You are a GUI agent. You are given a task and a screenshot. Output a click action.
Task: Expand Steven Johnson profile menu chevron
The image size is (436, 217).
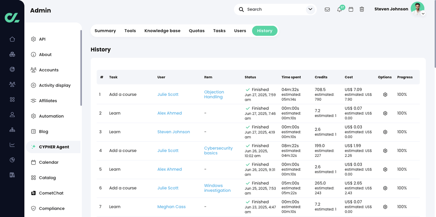coord(423,13)
